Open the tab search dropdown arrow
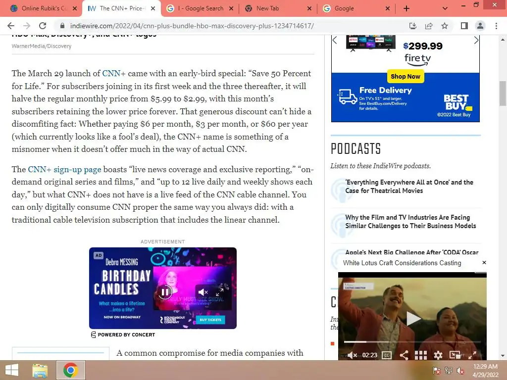The image size is (507, 380). (445, 8)
